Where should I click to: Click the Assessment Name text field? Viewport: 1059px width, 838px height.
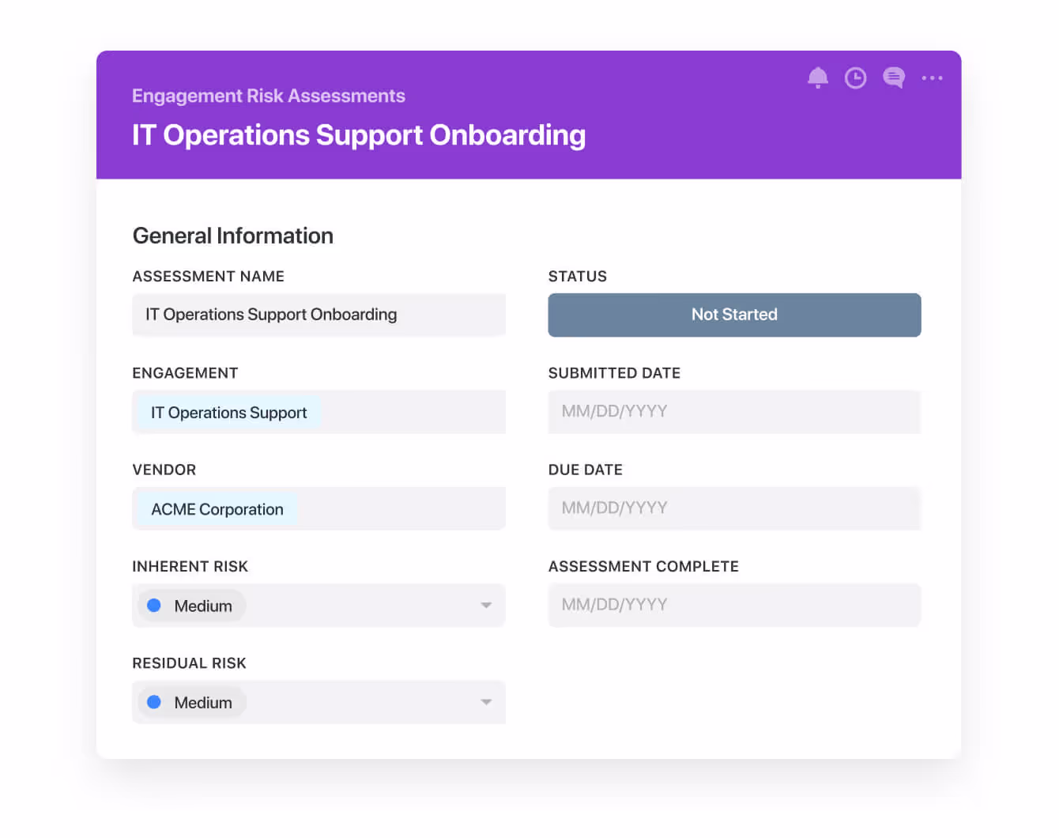318,315
